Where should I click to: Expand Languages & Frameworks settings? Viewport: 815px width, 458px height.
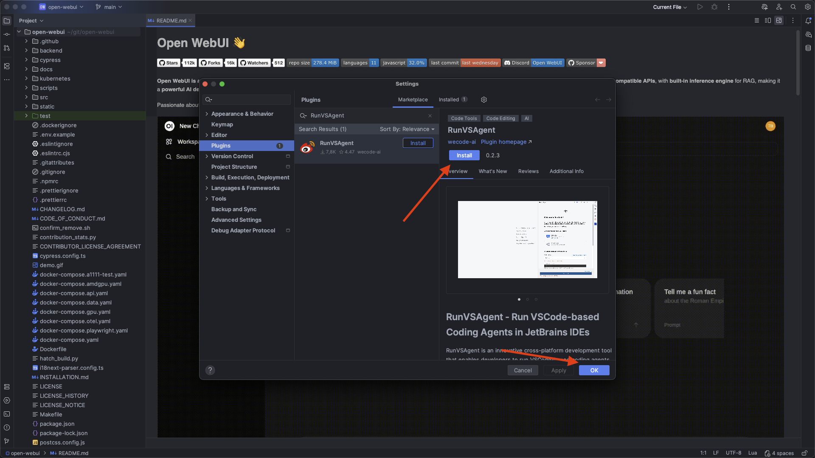coord(207,188)
